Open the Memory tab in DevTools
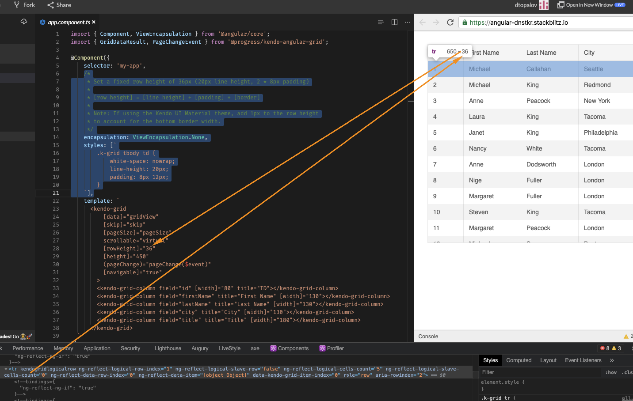This screenshot has height=401, width=633. click(x=63, y=348)
